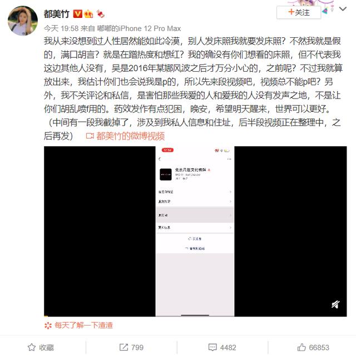Open comments showing 4482
The height and width of the screenshot is (355, 356).
pos(222,347)
